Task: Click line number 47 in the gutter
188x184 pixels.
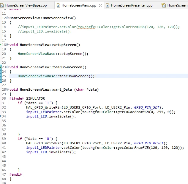Action: (4, 174)
